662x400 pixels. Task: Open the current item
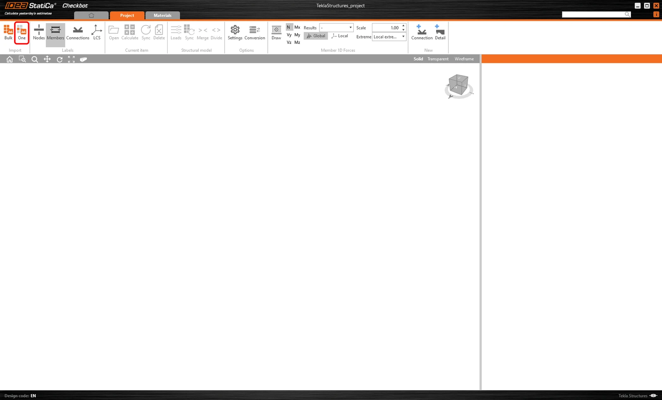[114, 33]
